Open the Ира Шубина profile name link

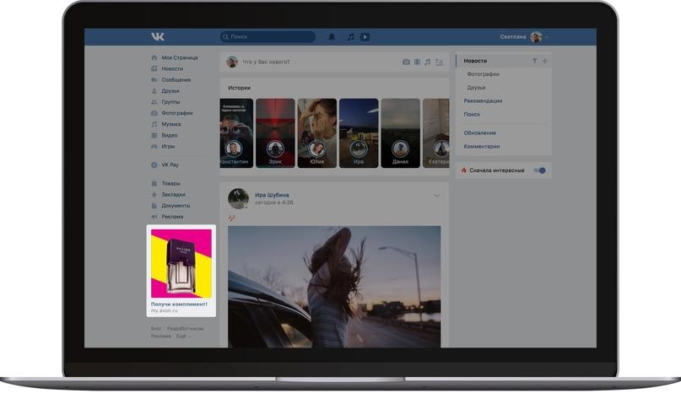click(272, 195)
